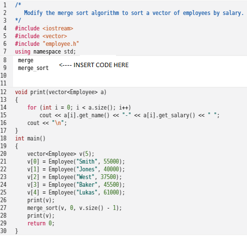The image size is (247, 236).
Task: Click the Employee("Smith", 55000) line
Action: (76, 162)
